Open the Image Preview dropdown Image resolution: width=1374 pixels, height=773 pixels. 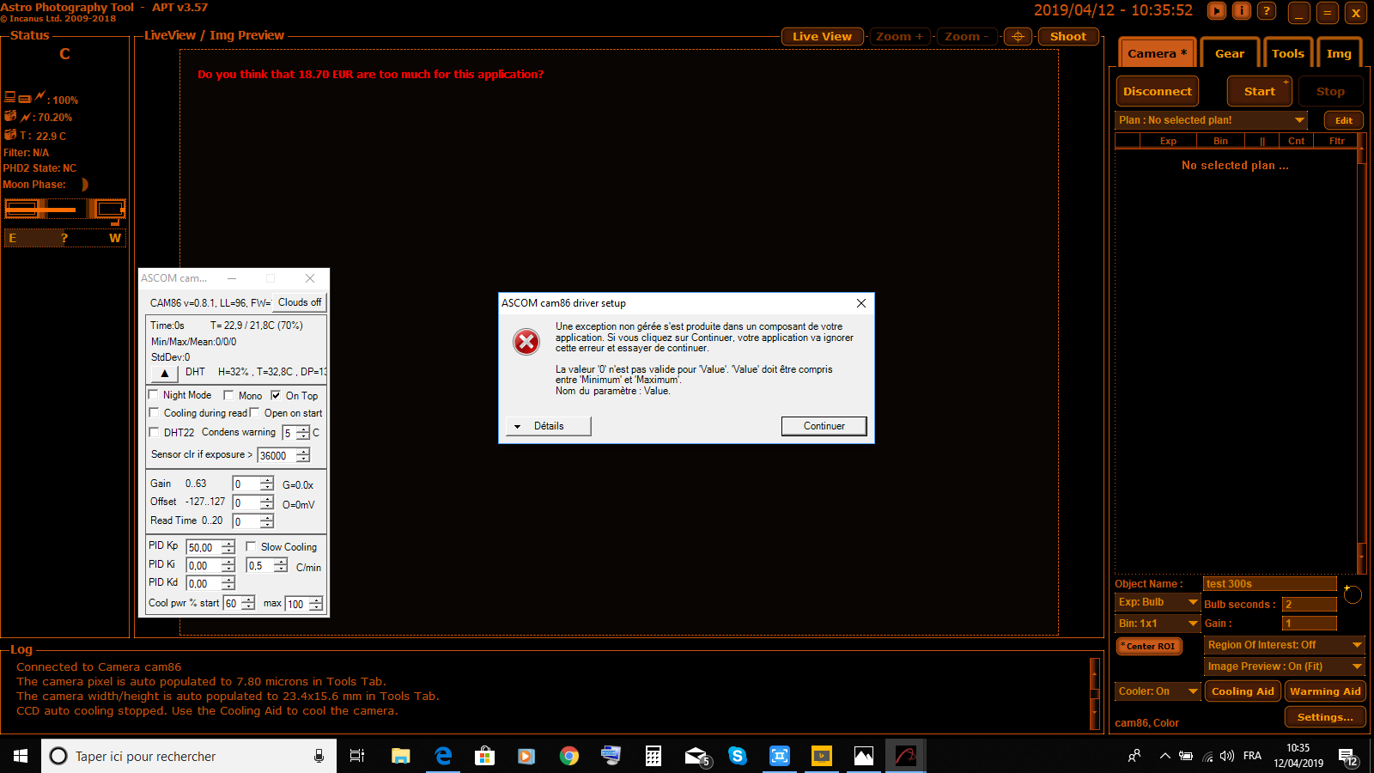[1285, 666]
